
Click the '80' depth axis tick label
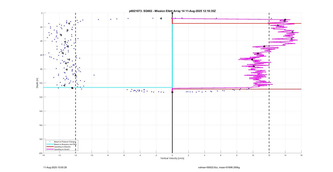[x=41, y=69]
